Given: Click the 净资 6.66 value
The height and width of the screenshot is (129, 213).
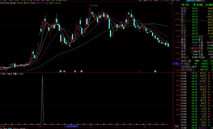Looking at the screenshot, I should [195, 54].
